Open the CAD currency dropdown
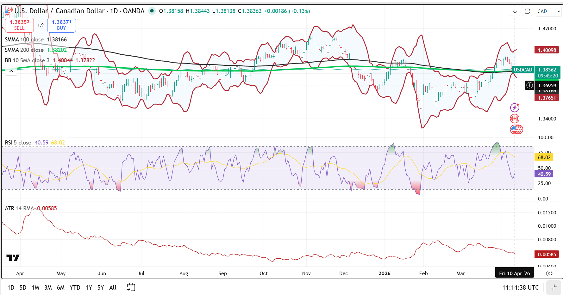This screenshot has height=295, width=563. click(x=548, y=11)
